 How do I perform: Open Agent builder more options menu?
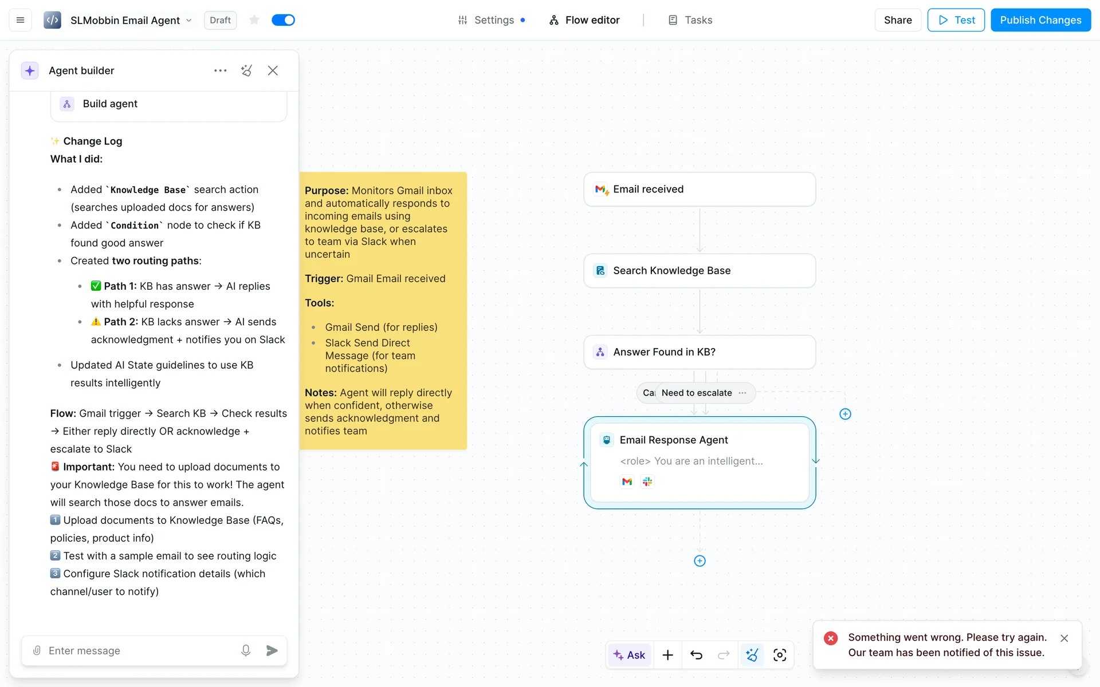(221, 70)
